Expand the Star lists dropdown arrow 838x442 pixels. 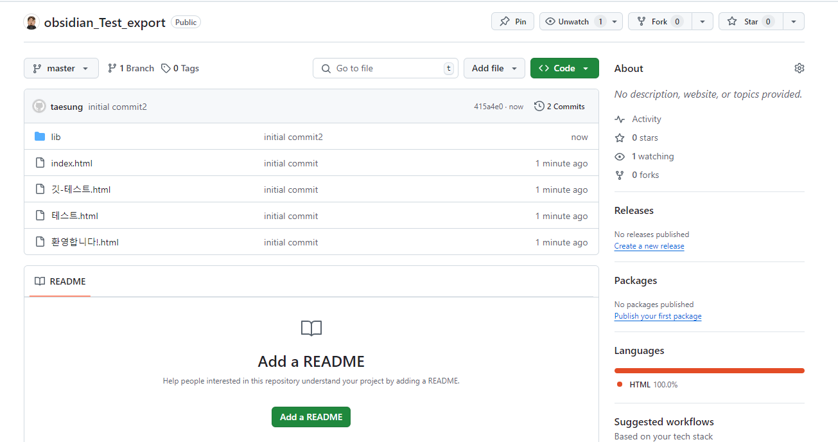794,22
